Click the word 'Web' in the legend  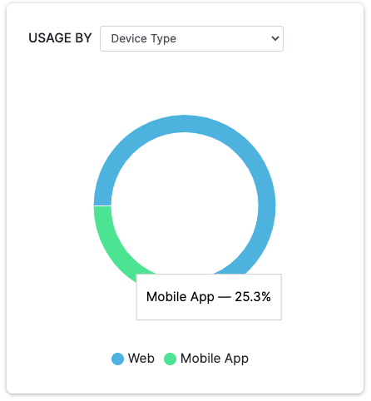point(141,359)
